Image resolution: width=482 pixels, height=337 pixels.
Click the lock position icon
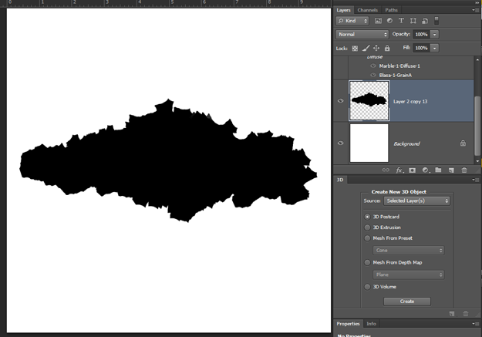pyautogui.click(x=376, y=48)
